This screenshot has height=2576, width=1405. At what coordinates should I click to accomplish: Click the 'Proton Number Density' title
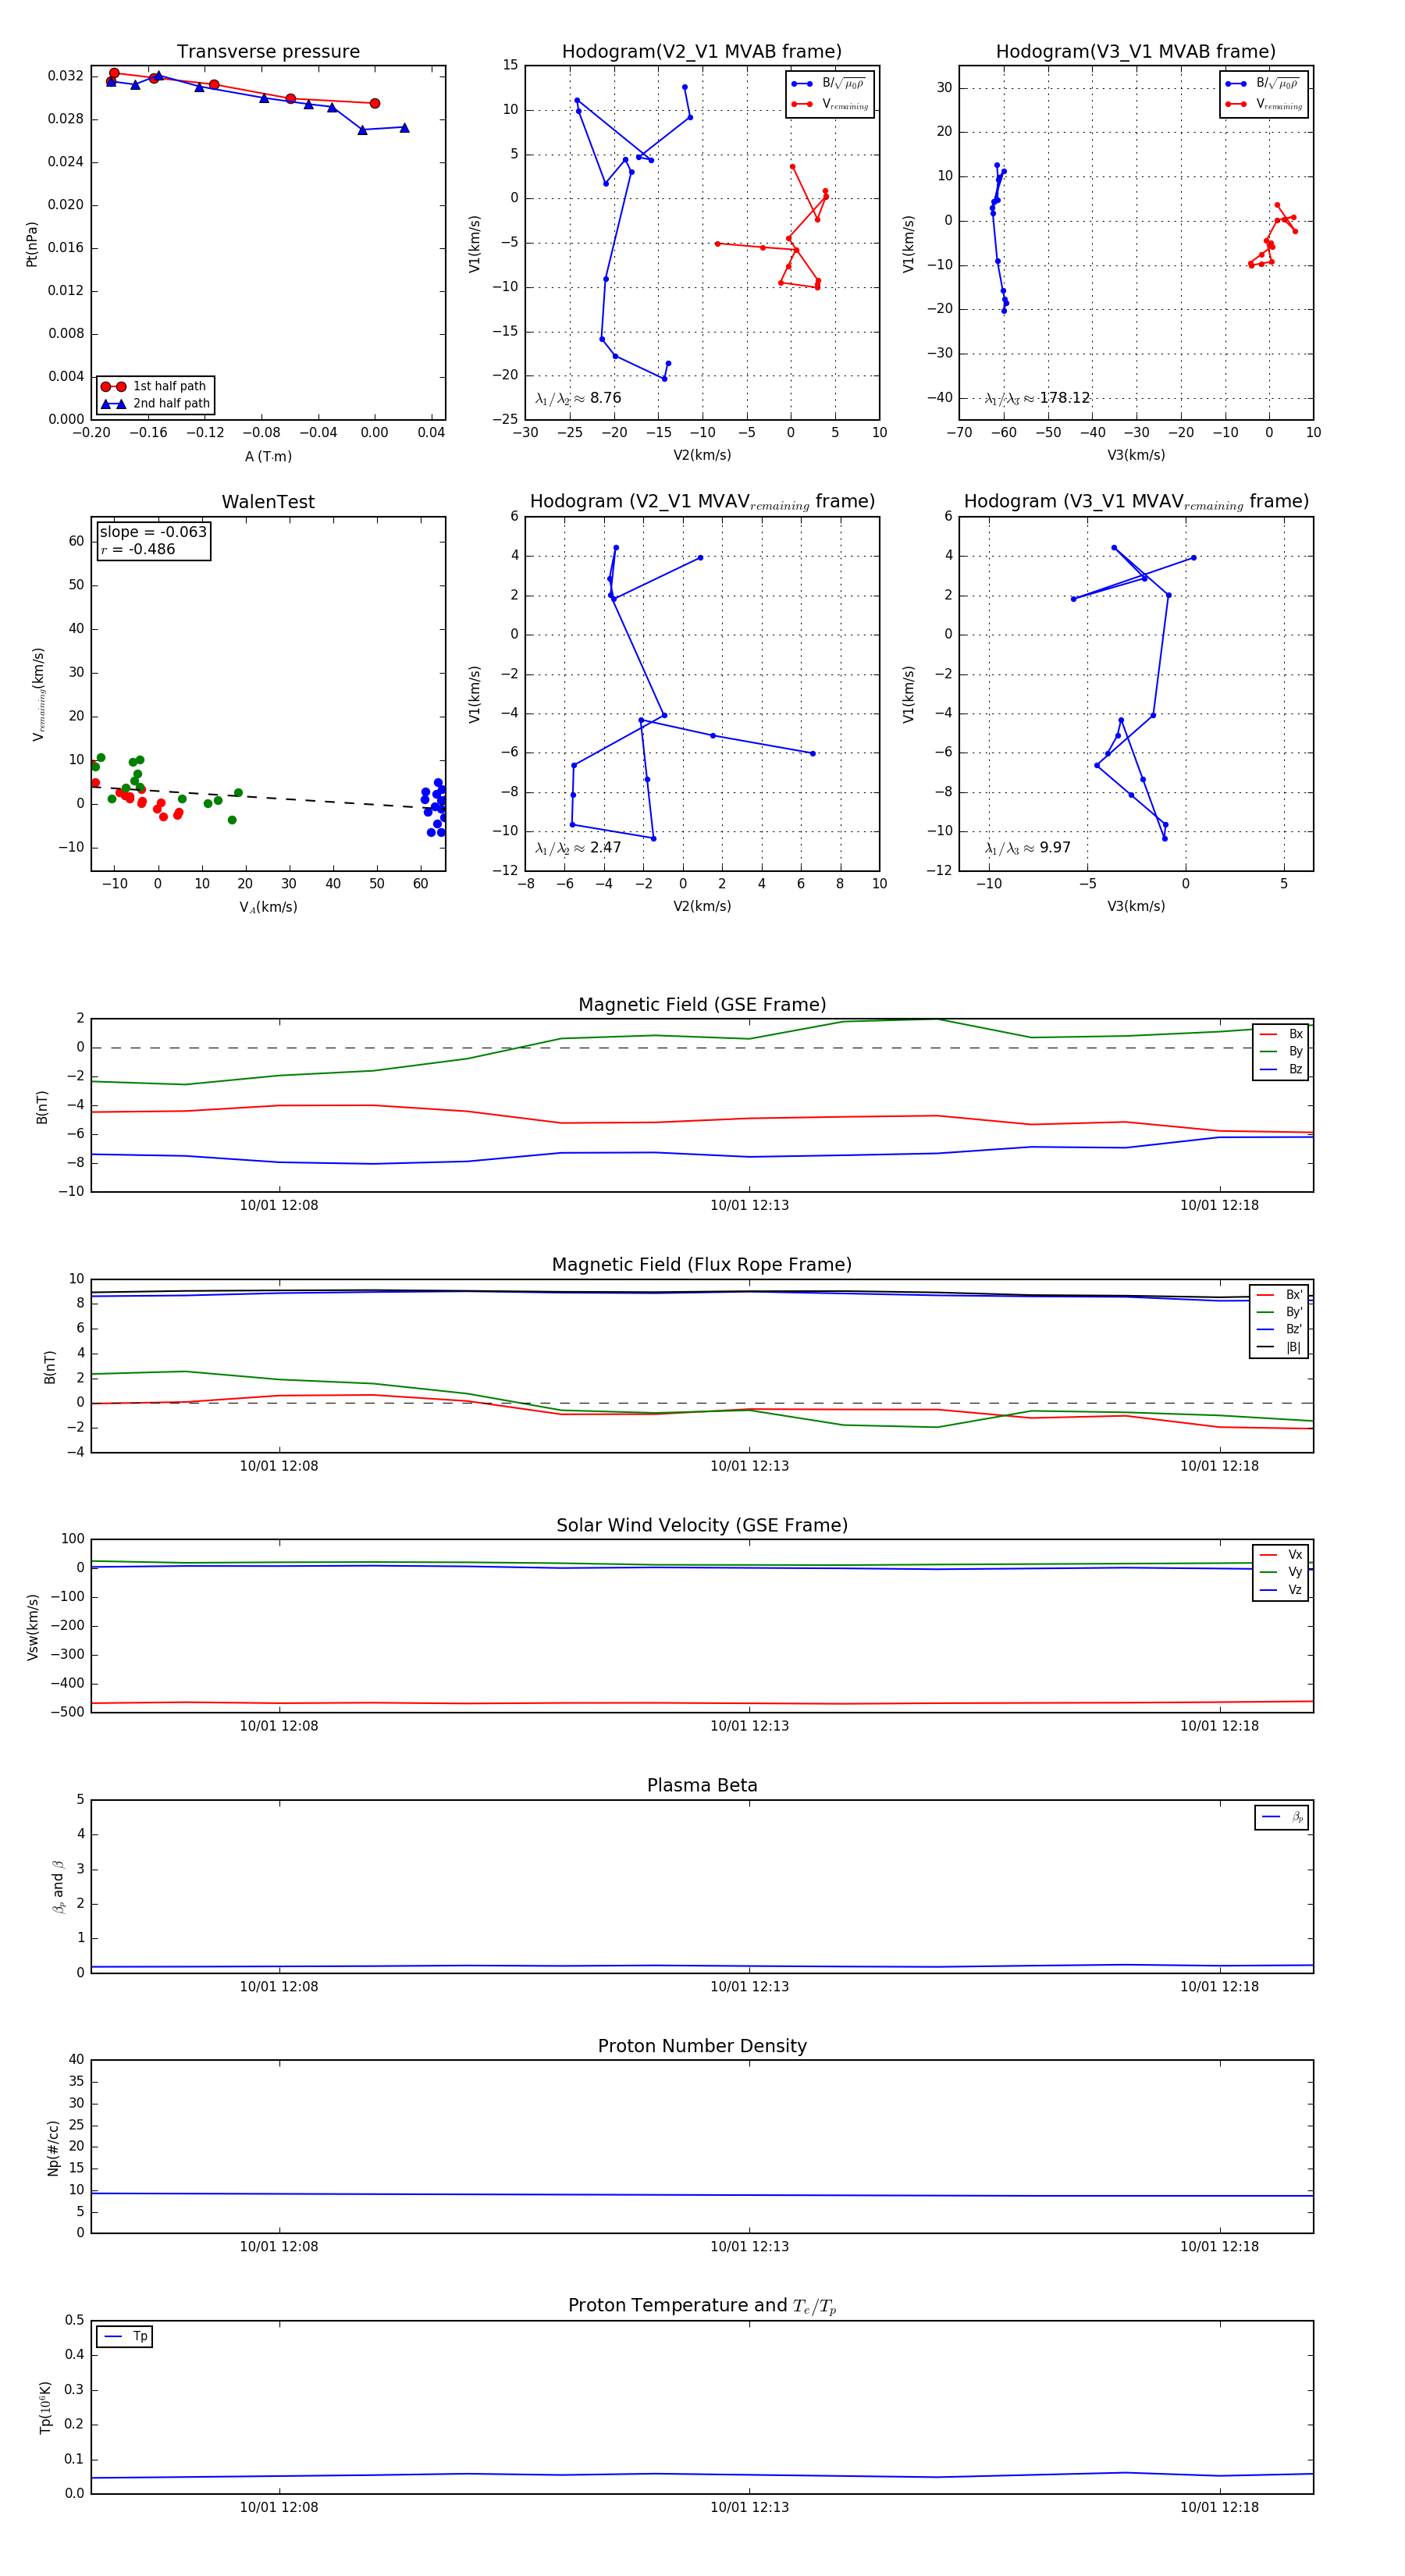[x=702, y=2046]
